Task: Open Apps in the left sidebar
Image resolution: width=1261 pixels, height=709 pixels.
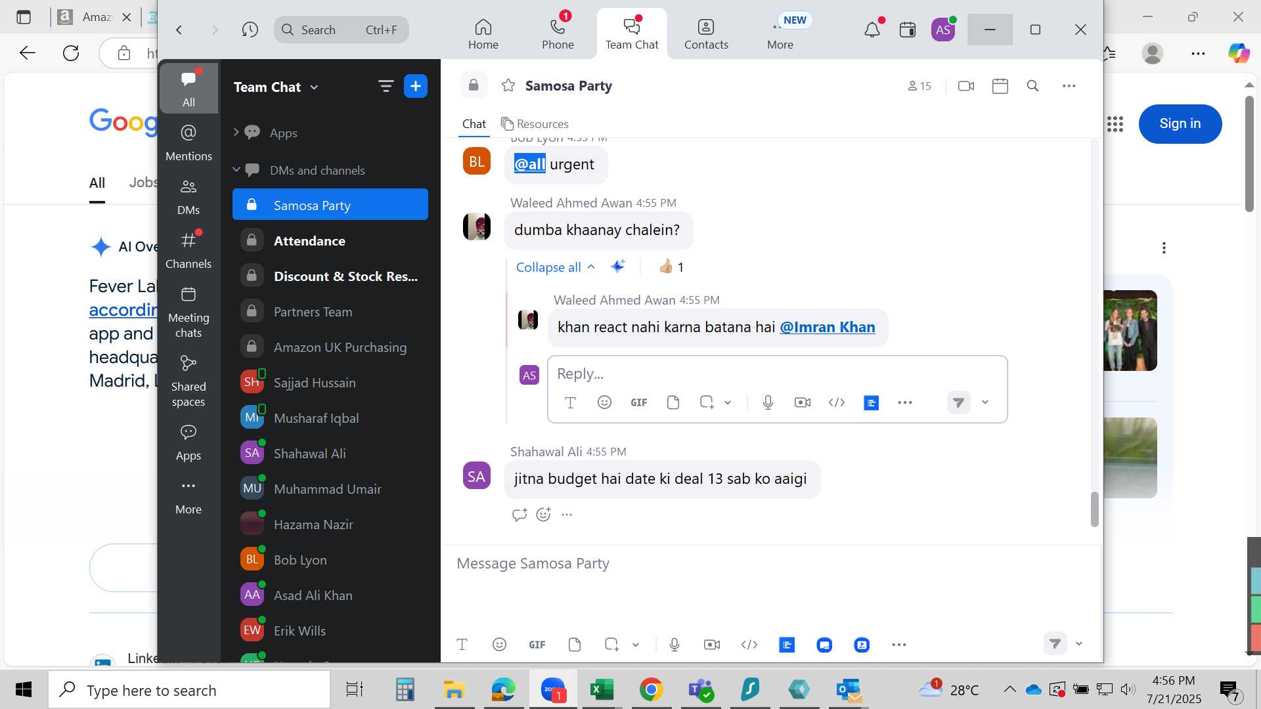Action: pyautogui.click(x=188, y=442)
